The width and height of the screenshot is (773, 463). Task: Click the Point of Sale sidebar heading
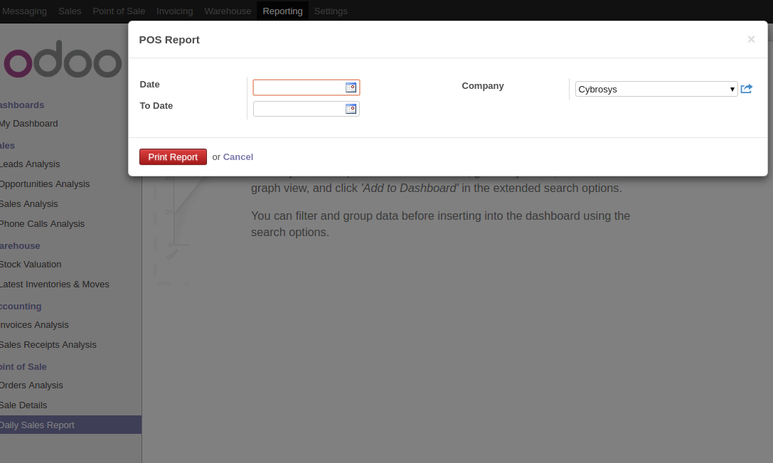[23, 367]
